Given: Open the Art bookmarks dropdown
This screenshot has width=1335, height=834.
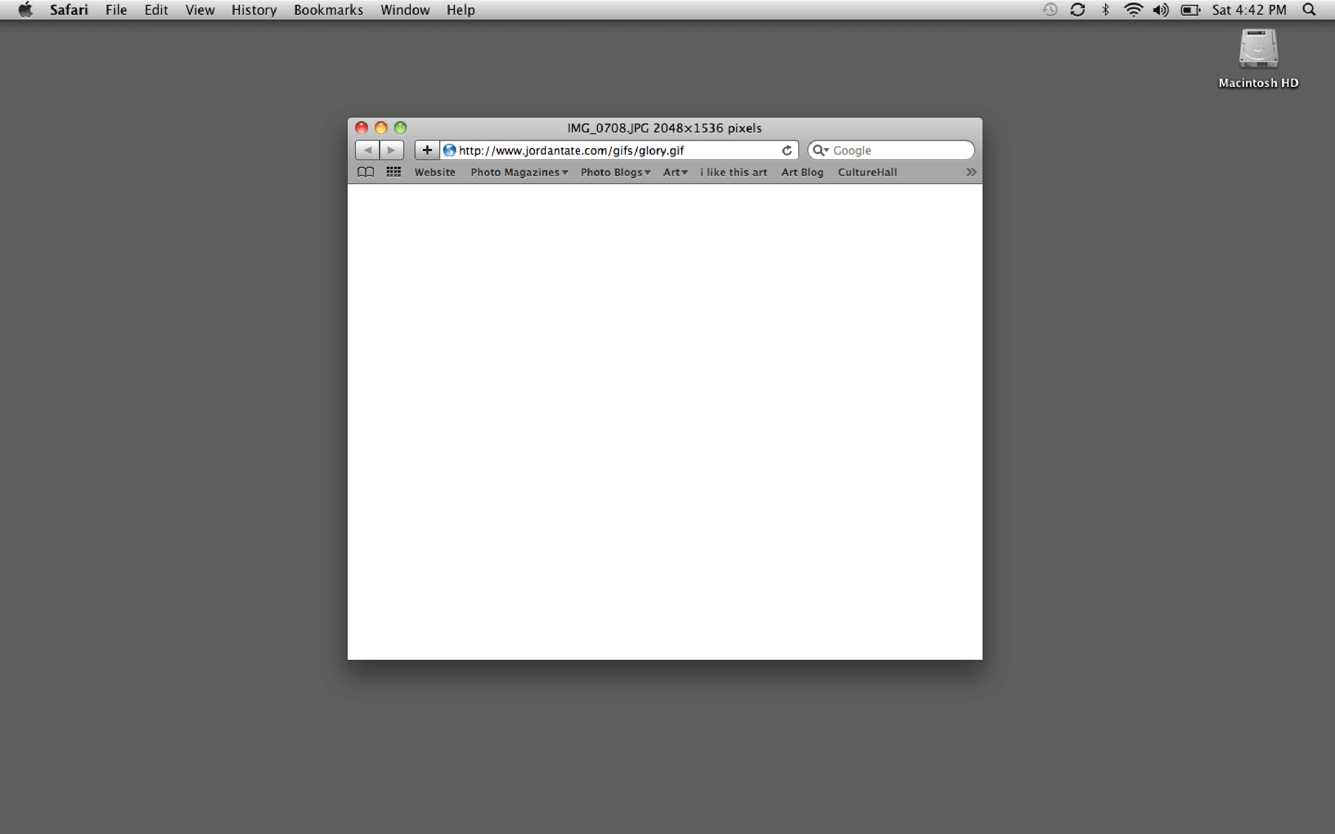Looking at the screenshot, I should point(675,172).
